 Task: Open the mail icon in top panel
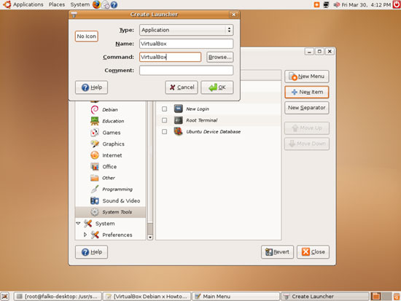pyautogui.click(x=106, y=4)
